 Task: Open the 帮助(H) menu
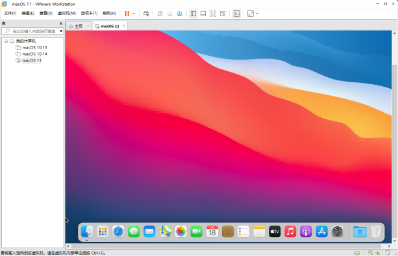(x=109, y=13)
